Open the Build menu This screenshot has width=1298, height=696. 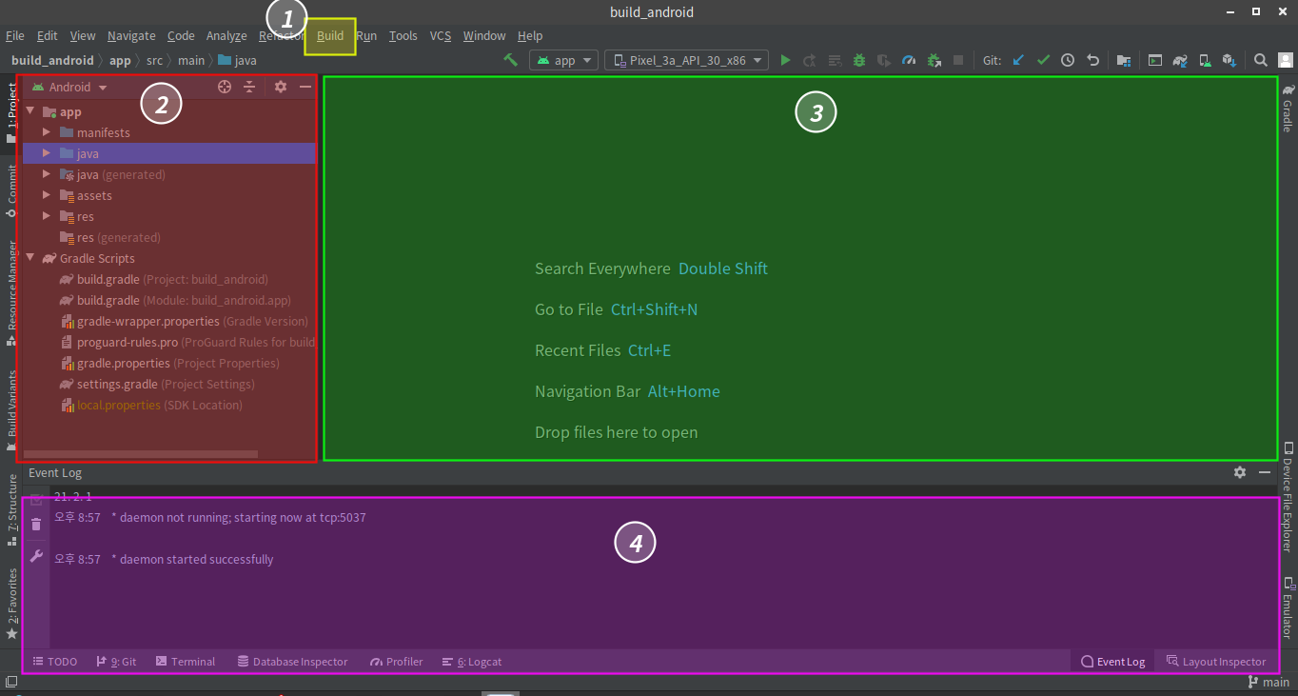[x=330, y=35]
